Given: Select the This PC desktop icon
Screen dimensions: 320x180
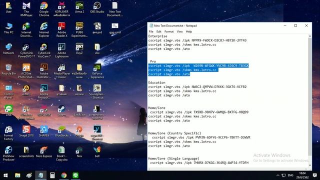Looking at the screenshot, I should tap(8, 28).
